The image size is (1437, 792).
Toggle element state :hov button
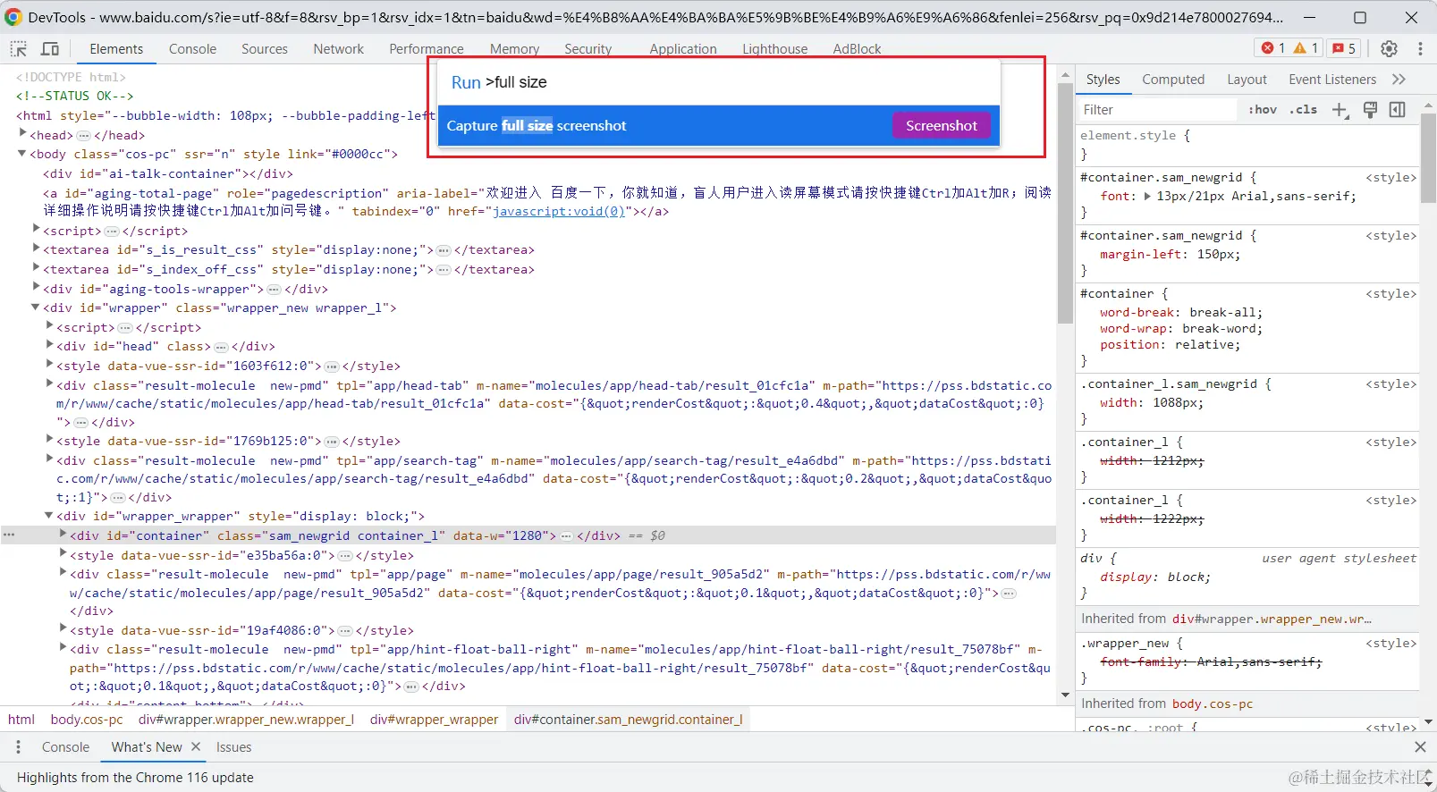pyautogui.click(x=1263, y=110)
